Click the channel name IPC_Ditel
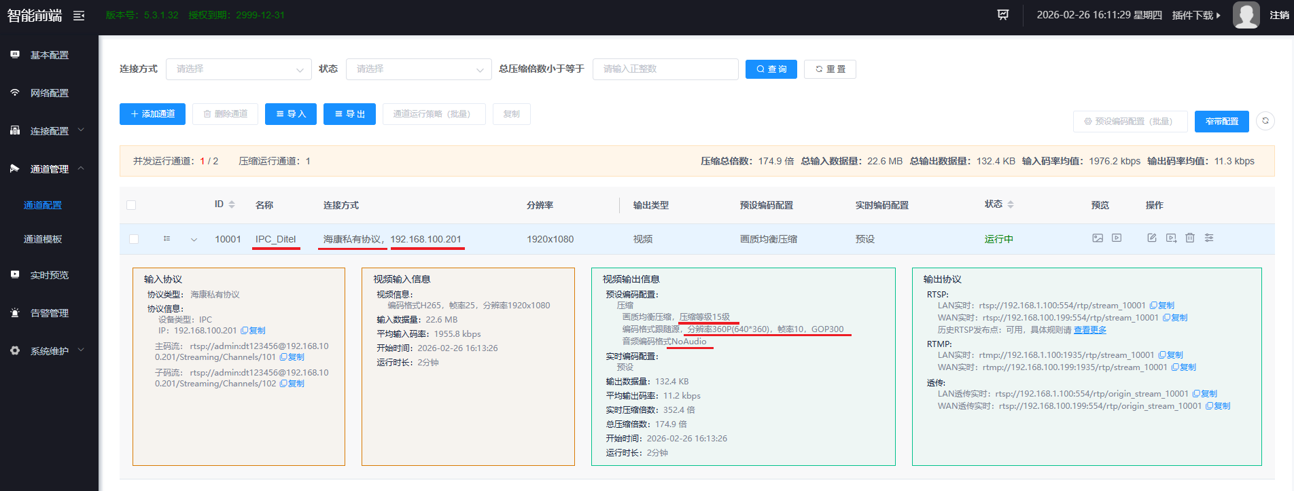The image size is (1294, 491). (275, 239)
